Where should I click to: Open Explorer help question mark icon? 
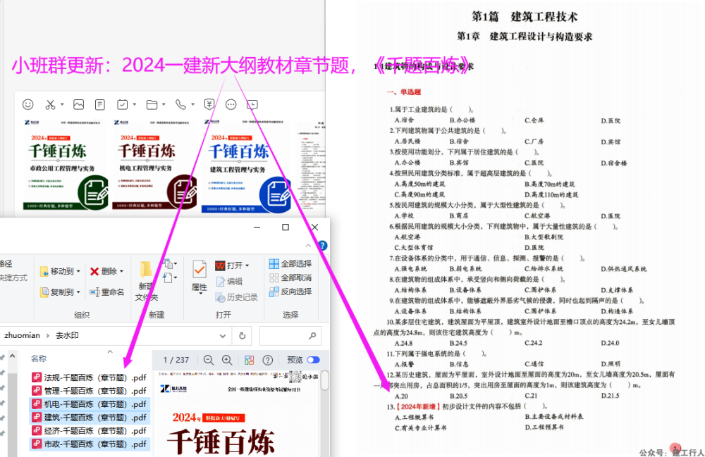322,246
